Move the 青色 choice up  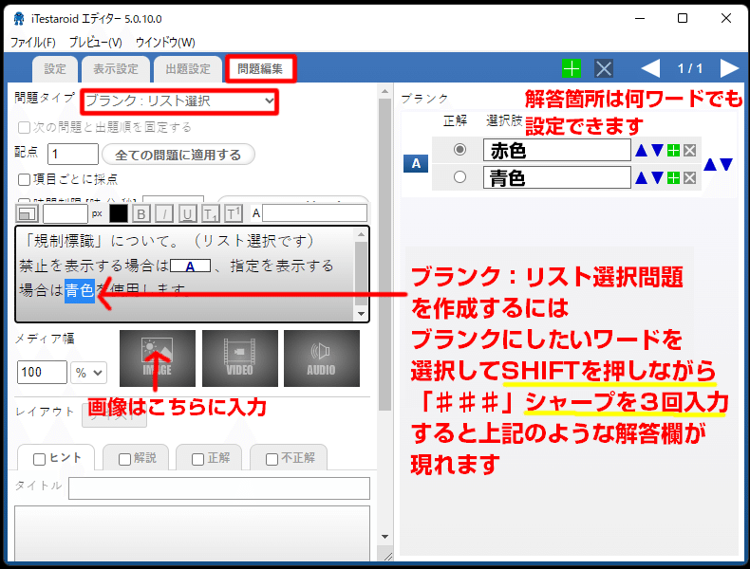point(641,178)
